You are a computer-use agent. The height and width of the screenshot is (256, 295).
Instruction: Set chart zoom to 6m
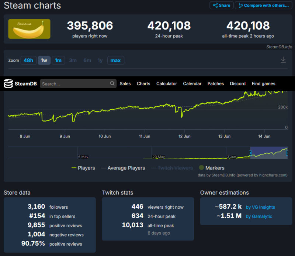[x=87, y=60]
